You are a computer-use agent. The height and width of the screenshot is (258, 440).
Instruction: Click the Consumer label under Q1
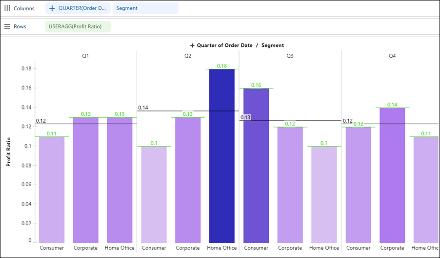52,248
